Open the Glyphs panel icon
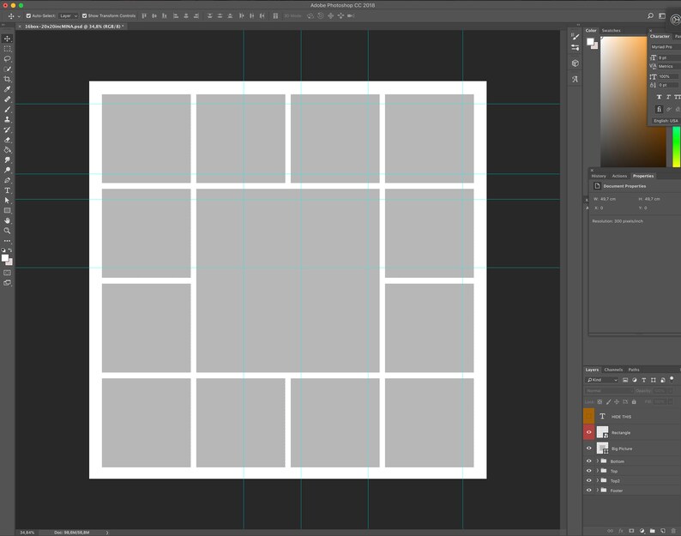The image size is (681, 536). tap(575, 79)
